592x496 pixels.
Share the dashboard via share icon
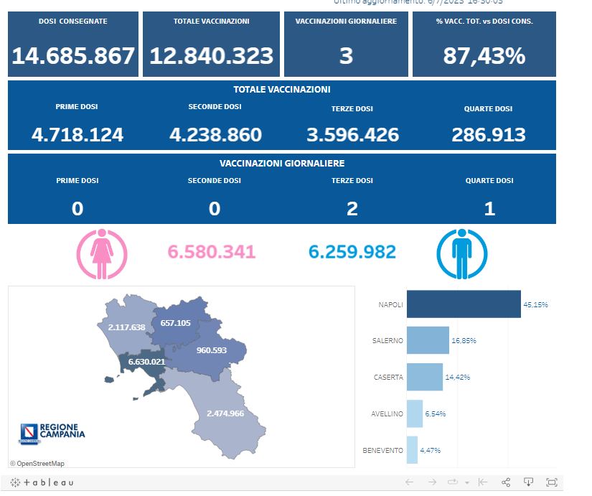[506, 482]
